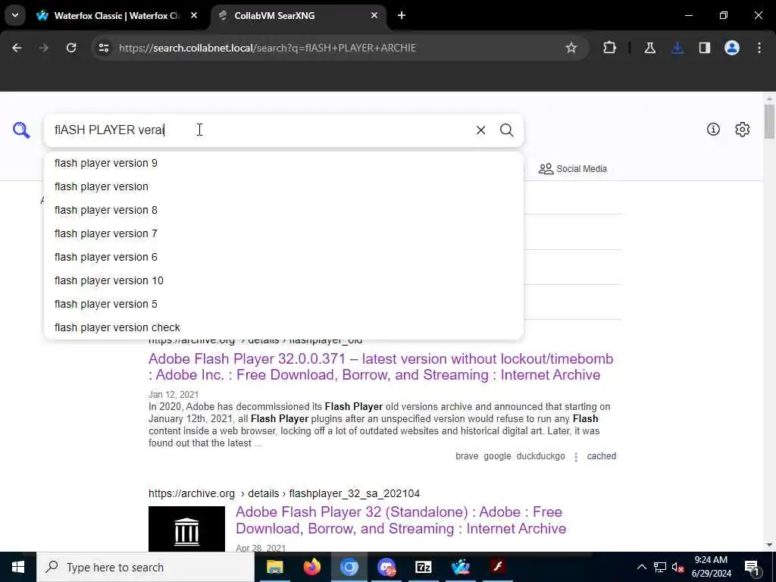This screenshot has height=582, width=776.
Task: Reload the current page
Action: tap(71, 48)
